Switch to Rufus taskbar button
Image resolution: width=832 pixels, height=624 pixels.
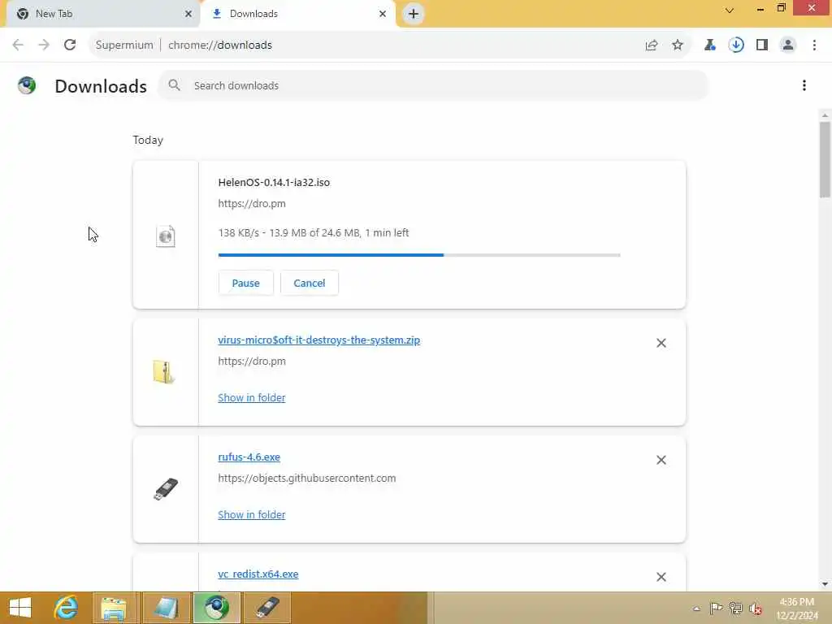tap(267, 608)
